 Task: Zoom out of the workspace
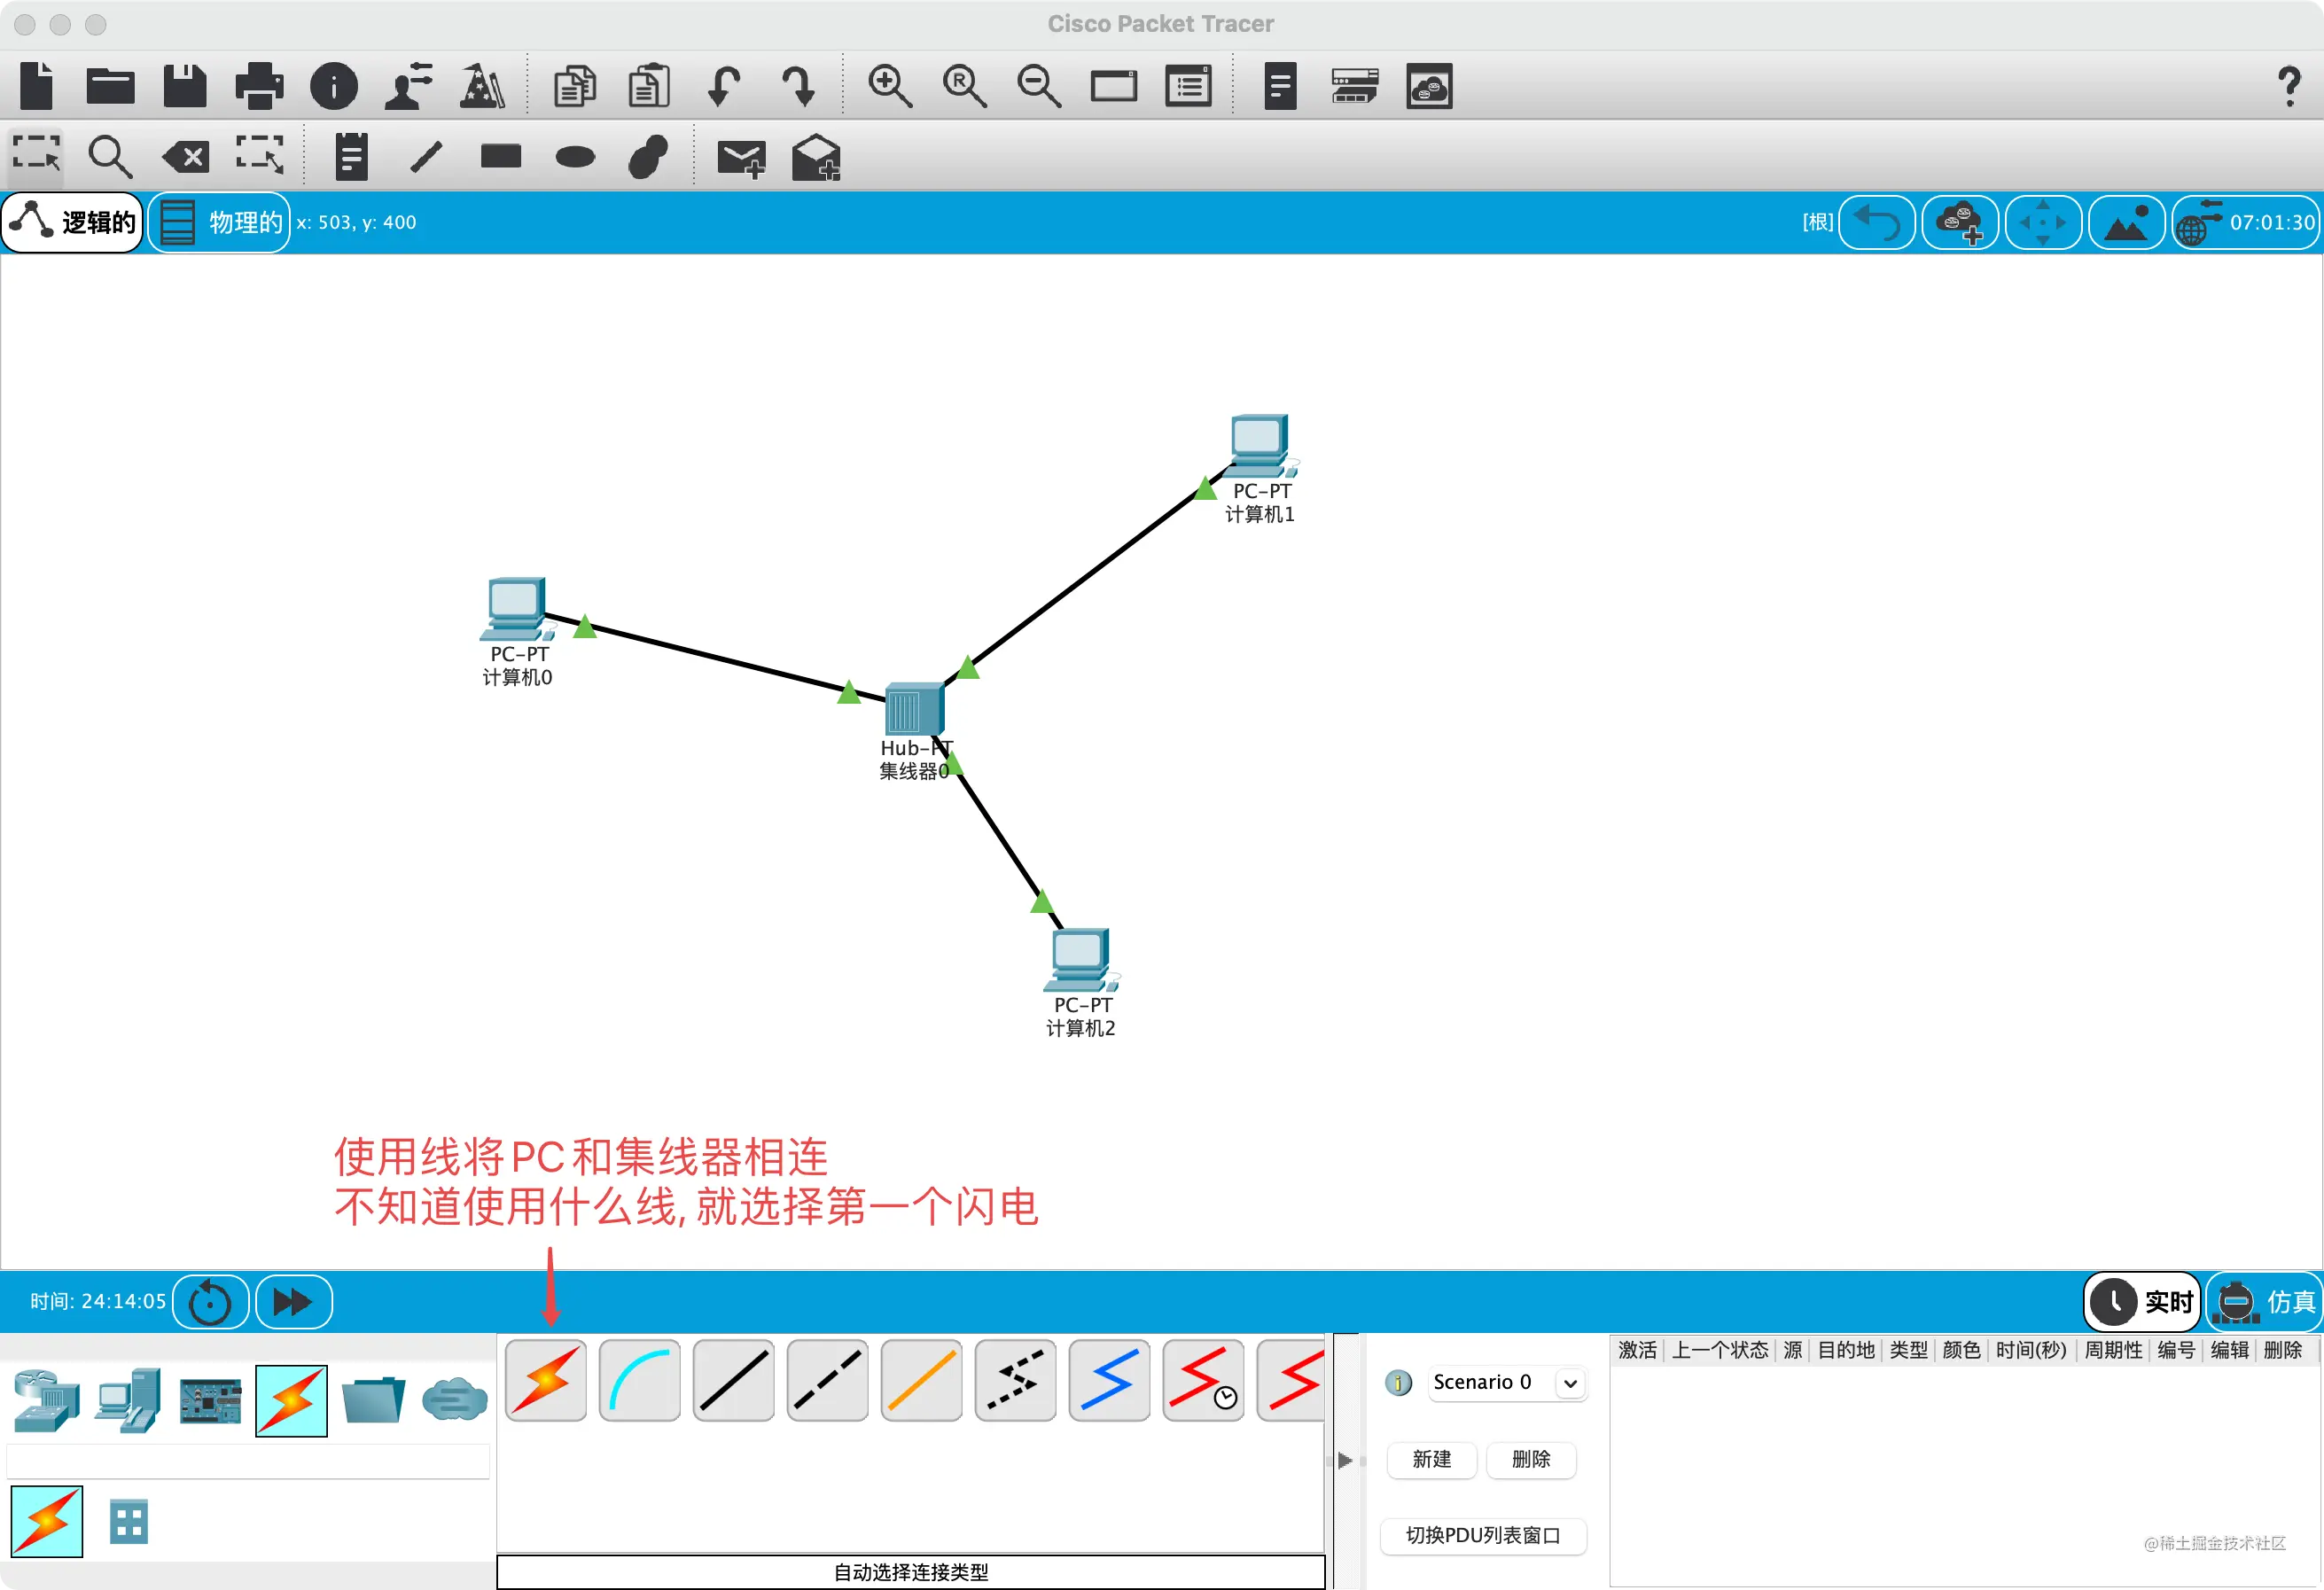(x=1039, y=86)
